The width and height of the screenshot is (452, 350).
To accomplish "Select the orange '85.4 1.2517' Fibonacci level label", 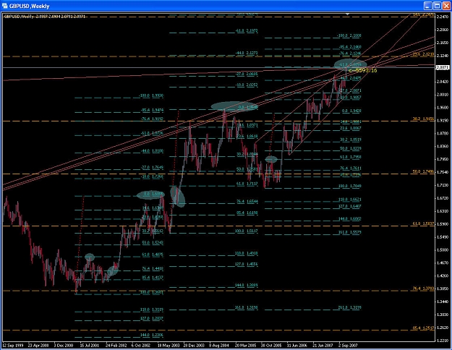I will (x=423, y=328).
